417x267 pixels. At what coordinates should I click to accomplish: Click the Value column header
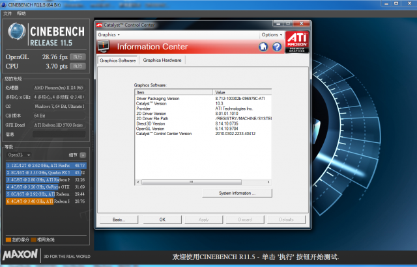(242, 92)
